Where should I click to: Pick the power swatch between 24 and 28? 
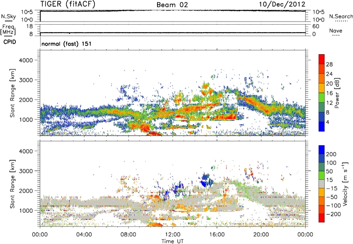click(x=322, y=69)
